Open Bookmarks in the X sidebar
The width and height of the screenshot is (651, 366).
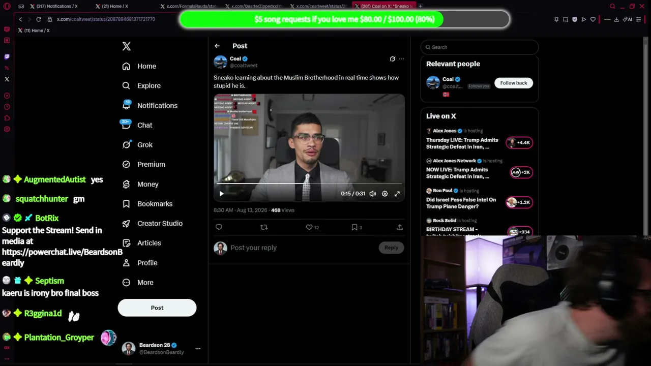tap(147, 204)
